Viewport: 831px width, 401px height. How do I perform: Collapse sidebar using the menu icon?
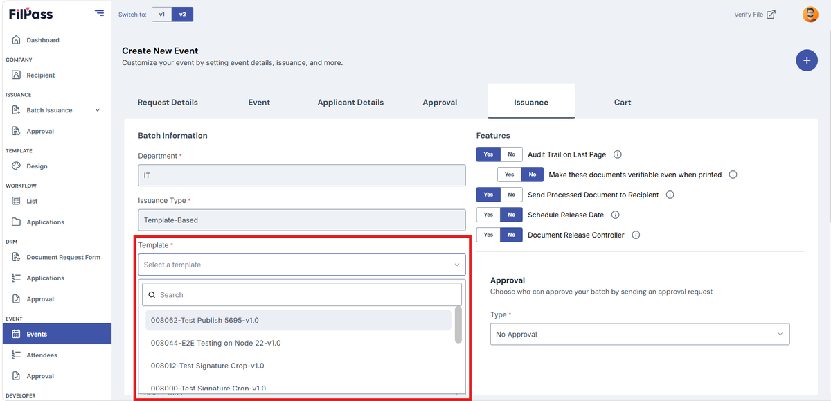100,13
